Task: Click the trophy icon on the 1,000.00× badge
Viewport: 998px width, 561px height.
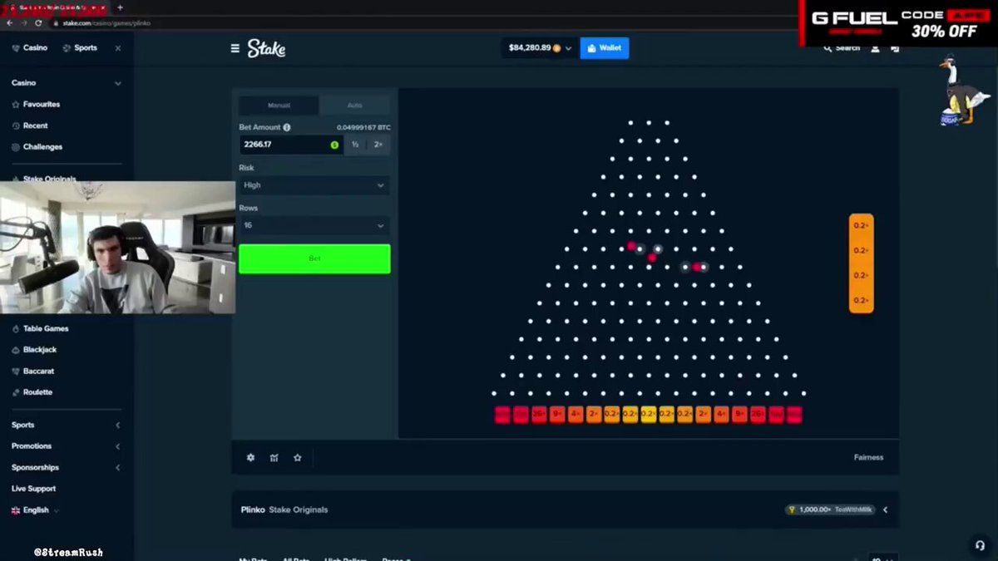Action: click(792, 509)
